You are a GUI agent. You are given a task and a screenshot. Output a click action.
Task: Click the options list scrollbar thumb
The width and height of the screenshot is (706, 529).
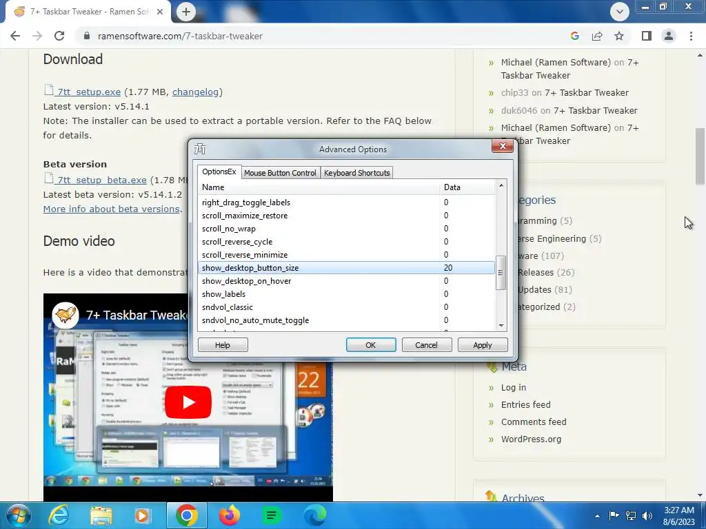501,273
